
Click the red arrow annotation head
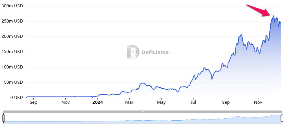pos(268,13)
